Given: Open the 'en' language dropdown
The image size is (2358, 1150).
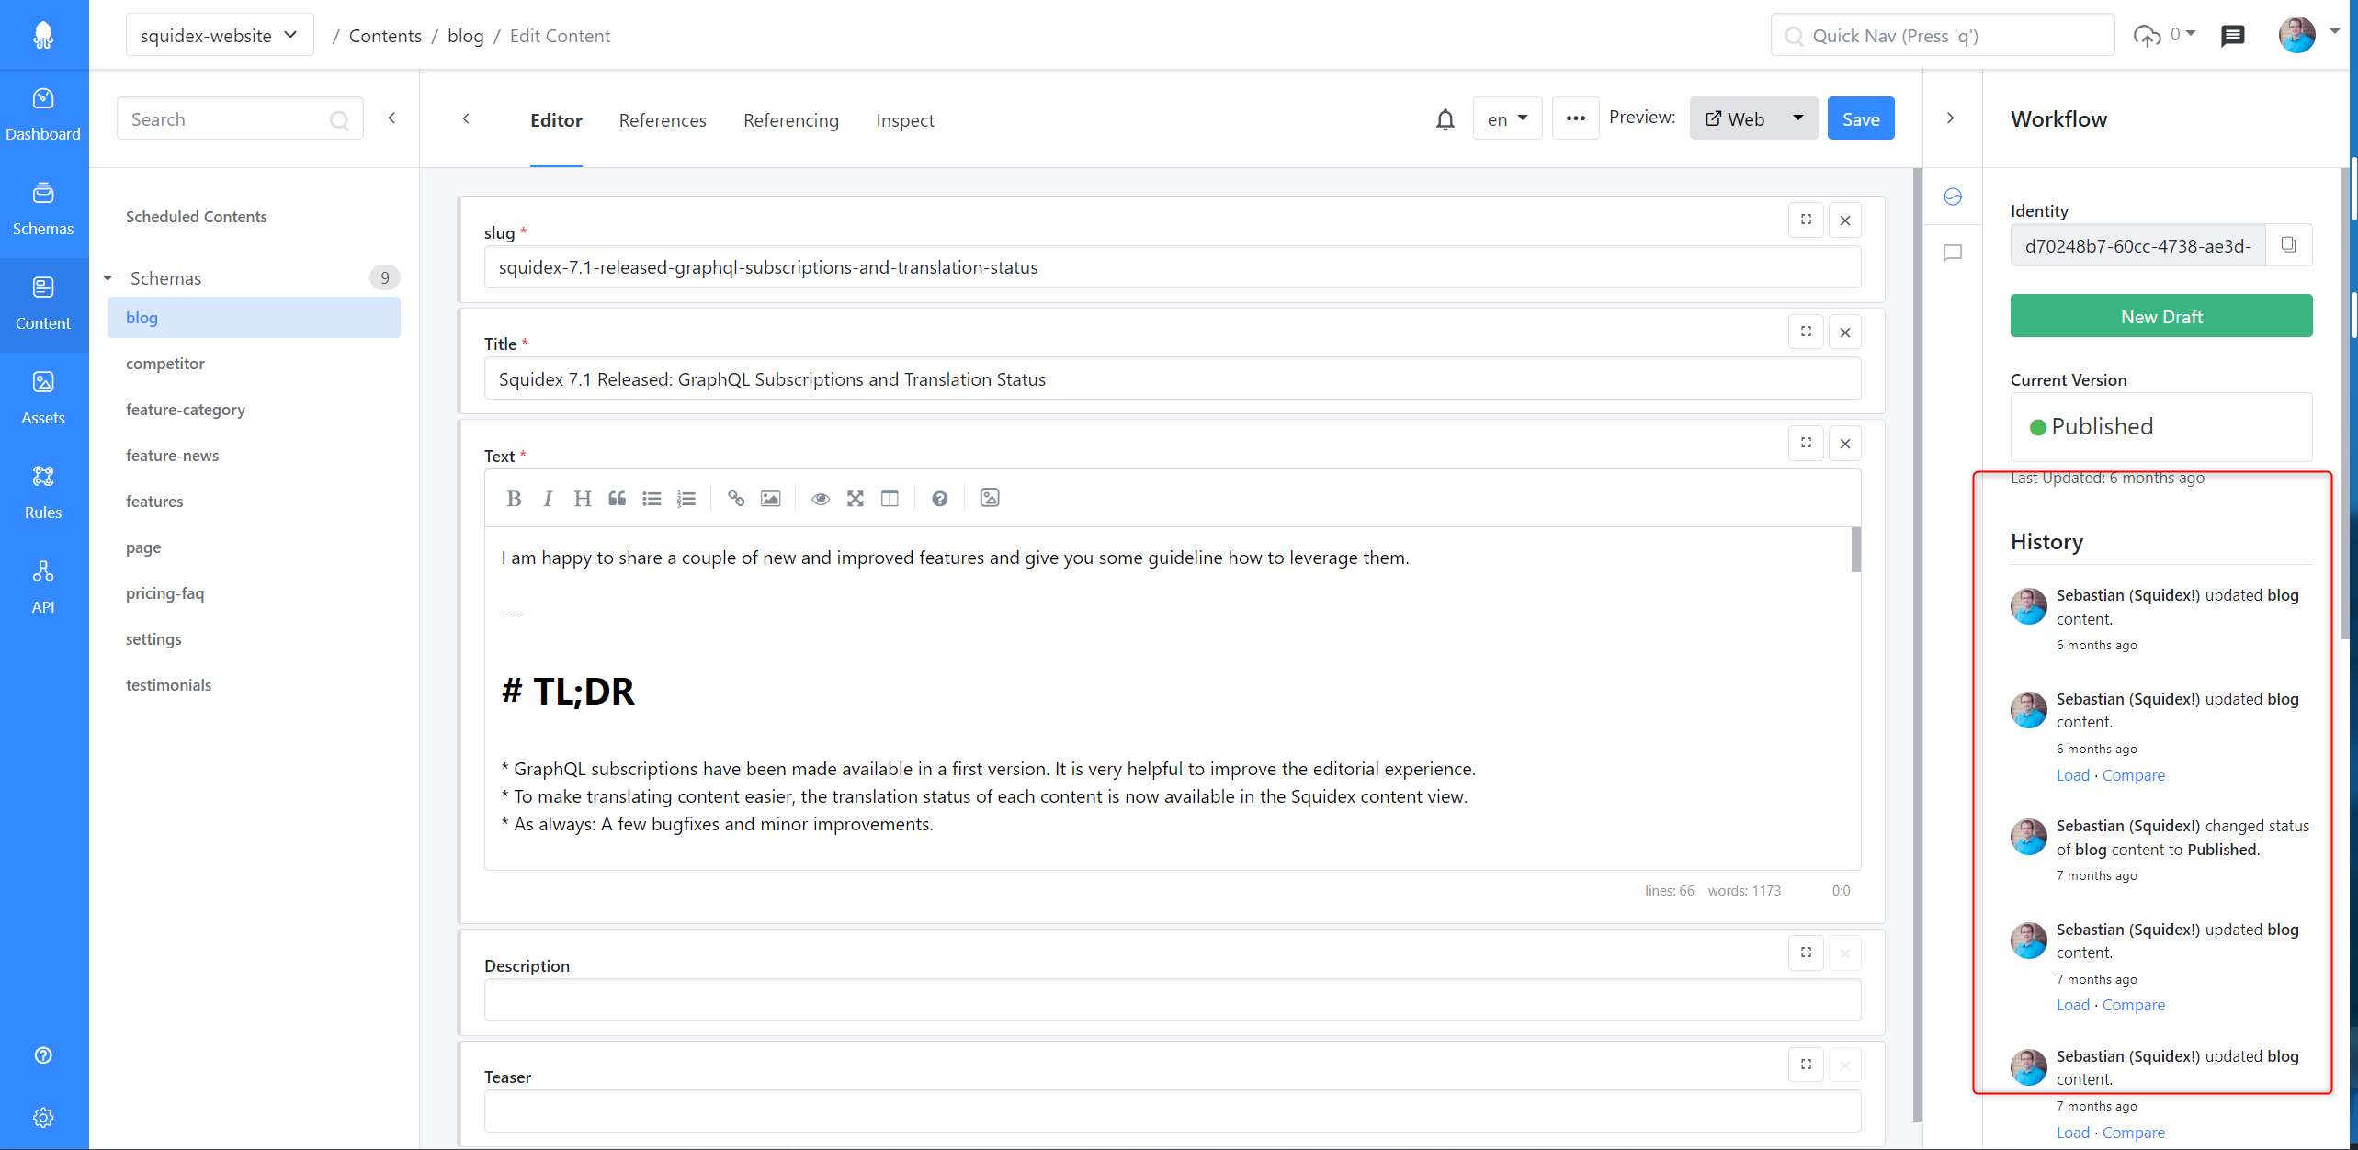Looking at the screenshot, I should [x=1507, y=118].
